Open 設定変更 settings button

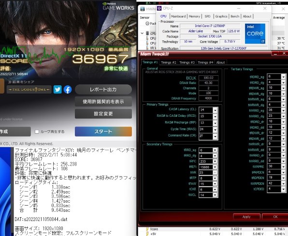[103, 114]
